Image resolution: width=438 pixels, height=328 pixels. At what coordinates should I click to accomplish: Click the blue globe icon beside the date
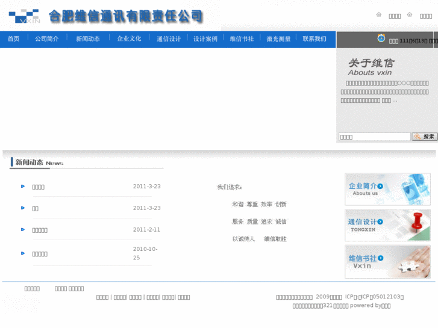[381, 39]
